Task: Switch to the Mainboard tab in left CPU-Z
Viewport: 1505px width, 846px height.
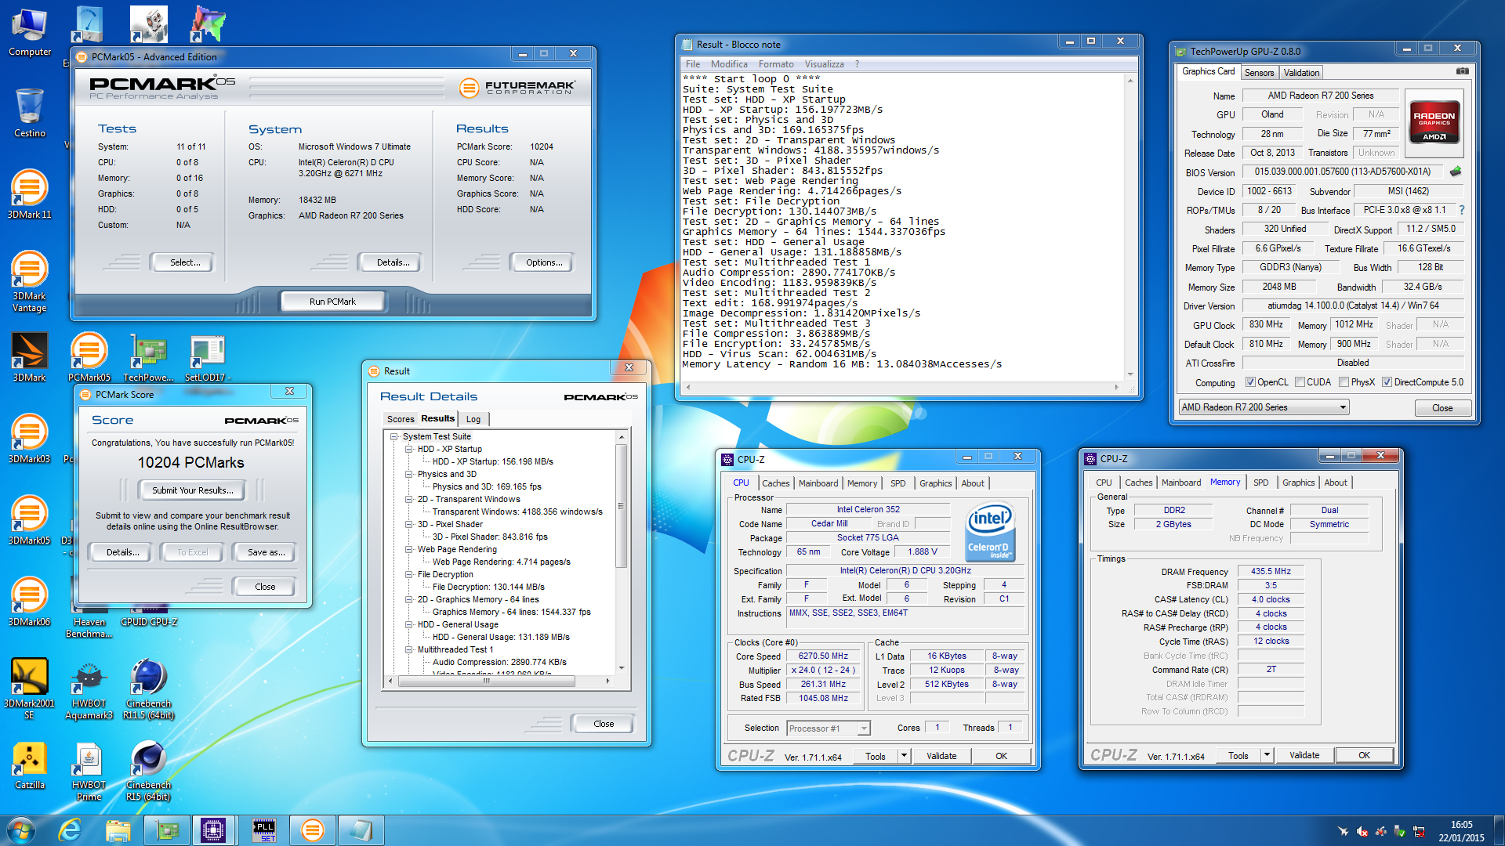Action: coord(818,483)
